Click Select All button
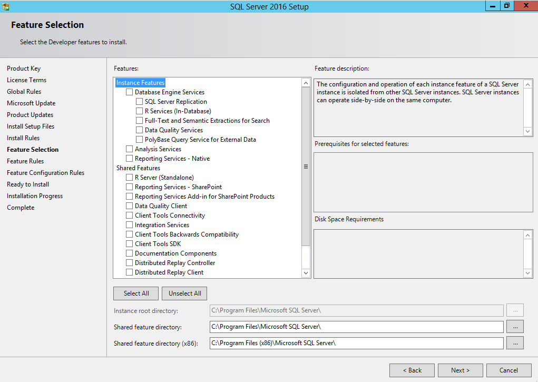Viewport: 538px width, 382px height. (136, 293)
